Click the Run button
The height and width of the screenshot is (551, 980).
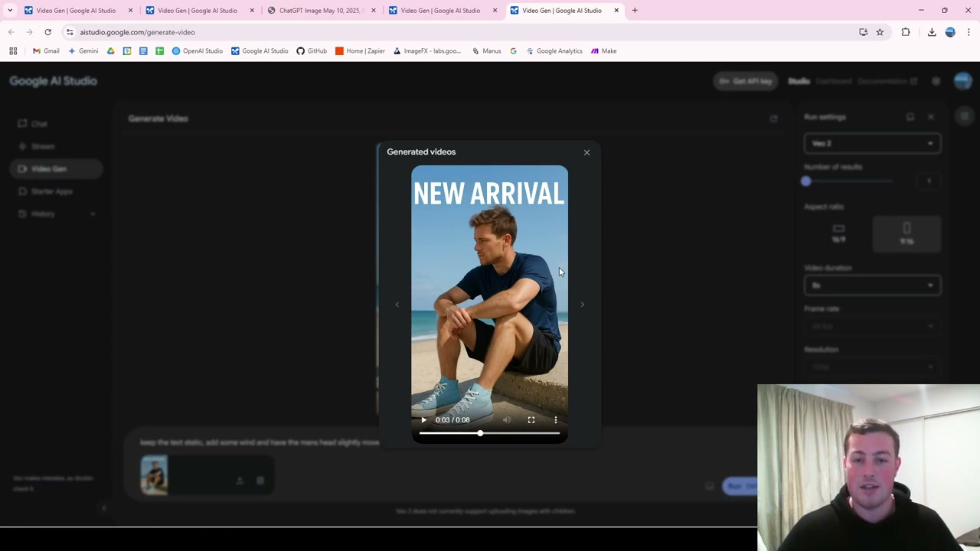point(740,486)
